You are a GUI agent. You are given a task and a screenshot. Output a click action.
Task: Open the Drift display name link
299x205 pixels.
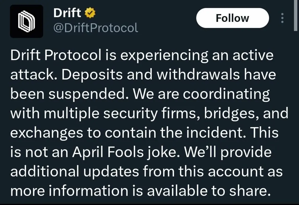(67, 13)
